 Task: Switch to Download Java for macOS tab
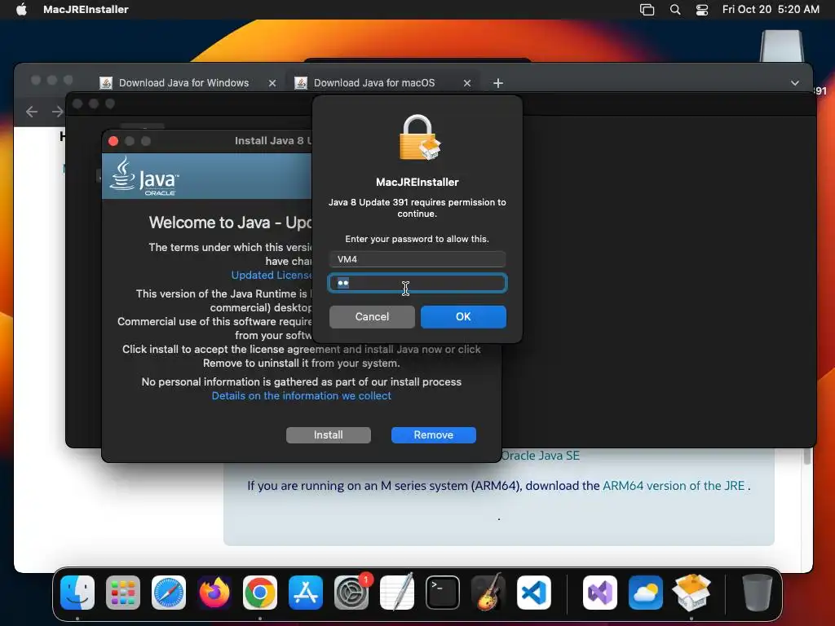[x=374, y=83]
